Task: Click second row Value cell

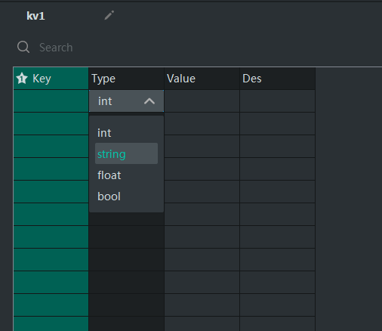Action: [x=202, y=124]
